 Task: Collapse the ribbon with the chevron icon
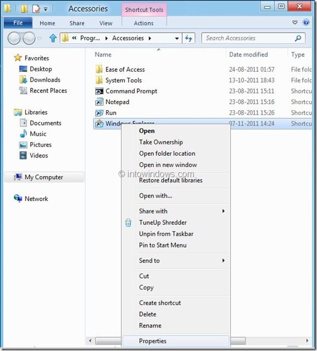tap(295, 22)
